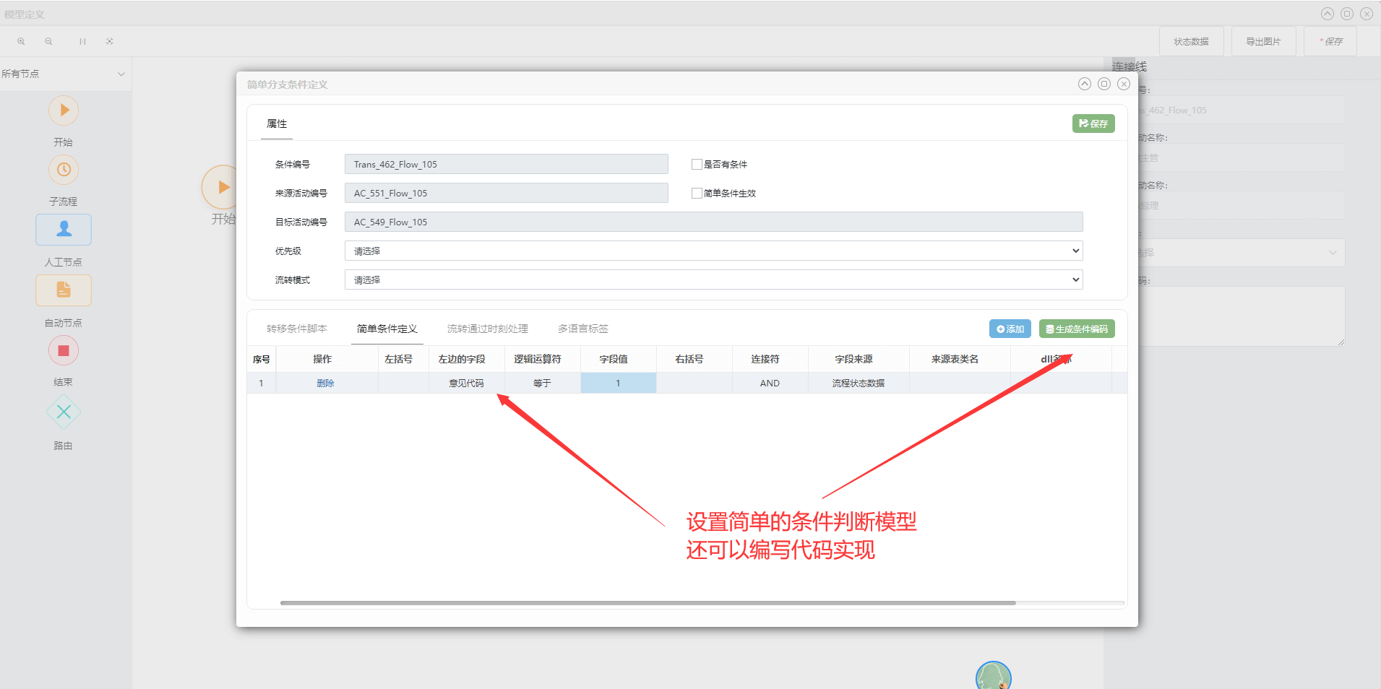Switch to the 转移条件脚本 tab
Screen dimensions: 1381x689
(296, 329)
